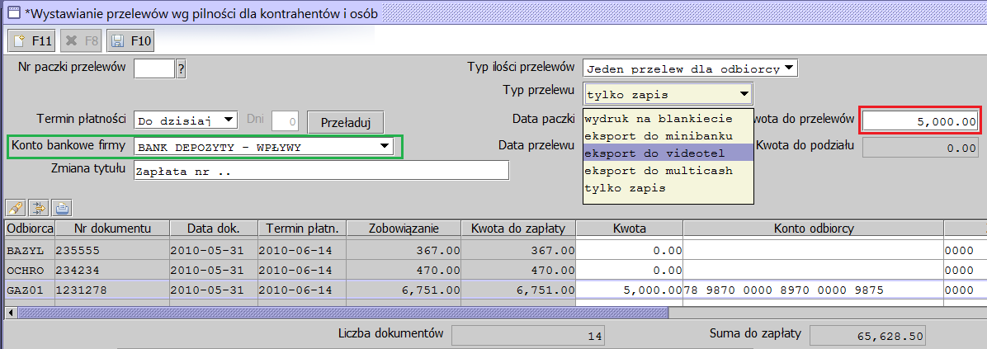Click the arrows icon above the table
Image resolution: width=987 pixels, height=349 pixels.
click(x=39, y=206)
